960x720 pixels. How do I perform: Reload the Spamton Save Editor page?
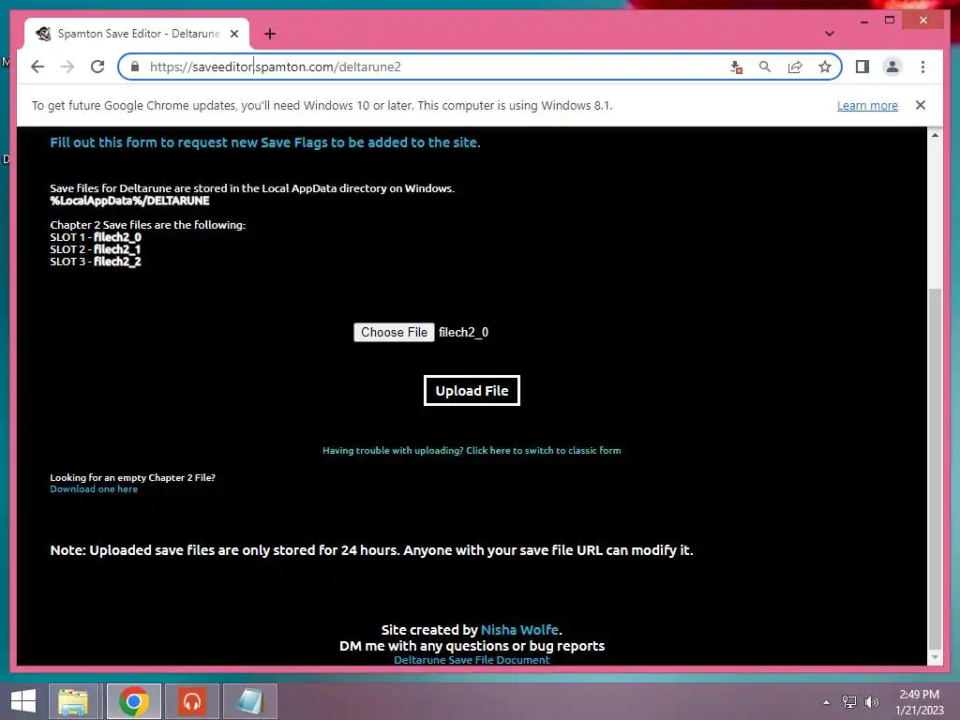[97, 67]
